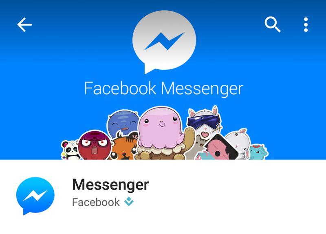Click the blue Messenger app icon
Screen dimensions: 326x234
pyautogui.click(x=35, y=196)
